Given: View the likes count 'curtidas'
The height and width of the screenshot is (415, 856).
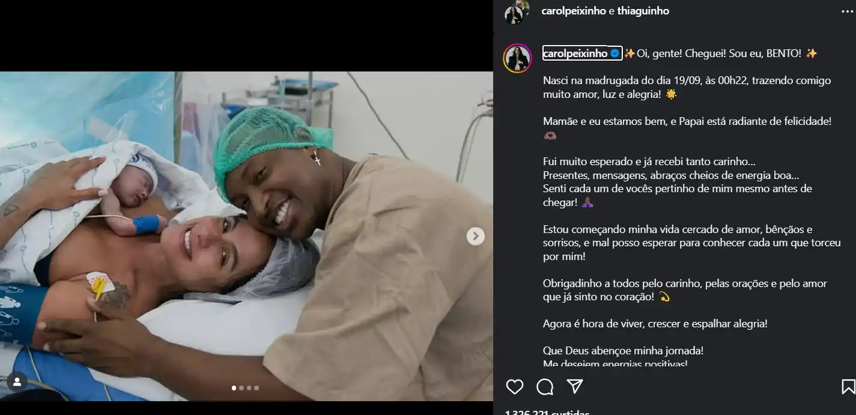Looking at the screenshot, I should pyautogui.click(x=548, y=413).
